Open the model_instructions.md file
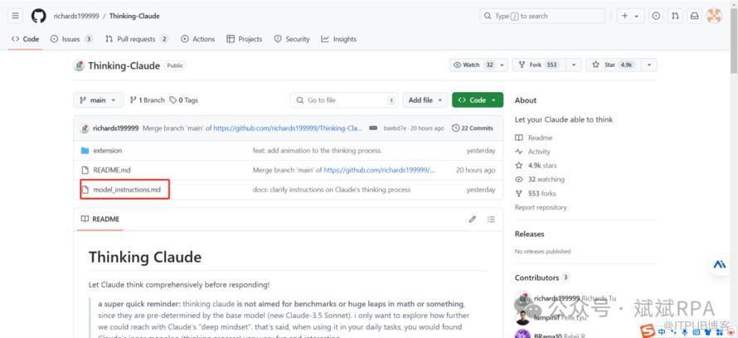The width and height of the screenshot is (738, 338). 127,190
